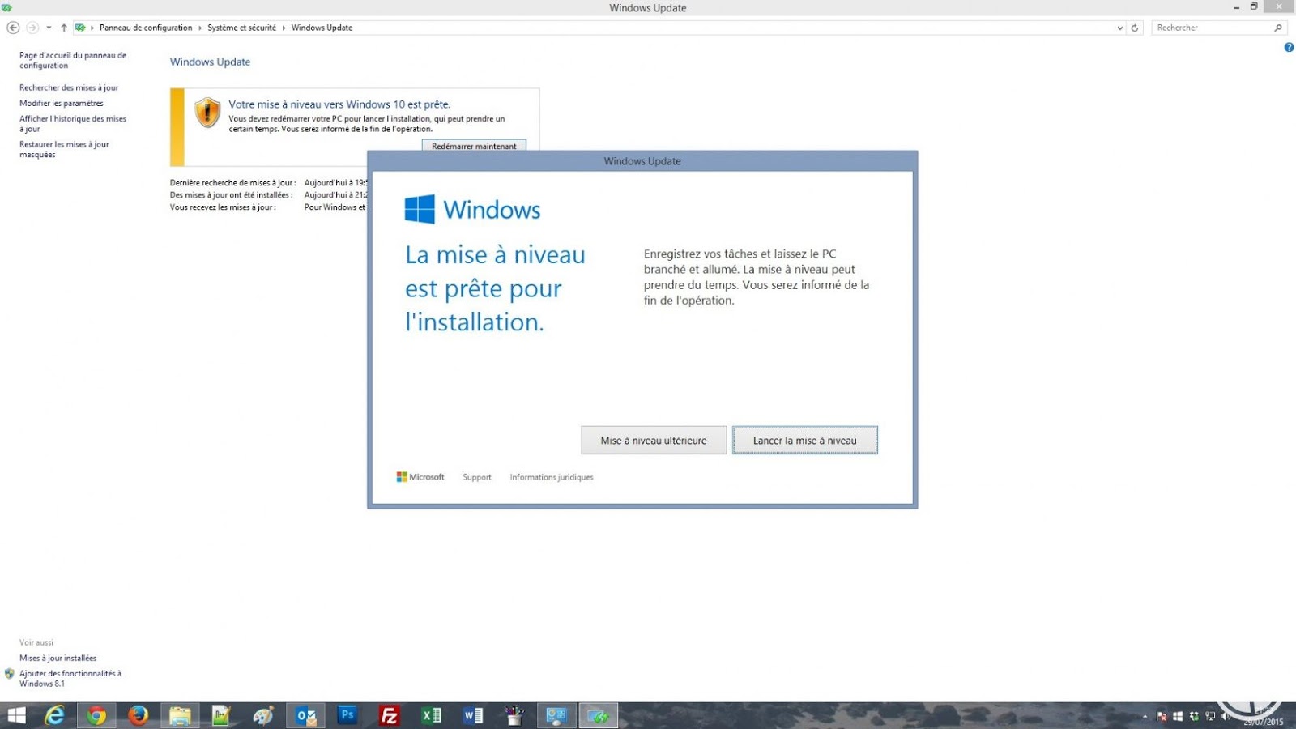Click the Windows logo in dialog
The width and height of the screenshot is (1296, 729).
[x=472, y=209]
